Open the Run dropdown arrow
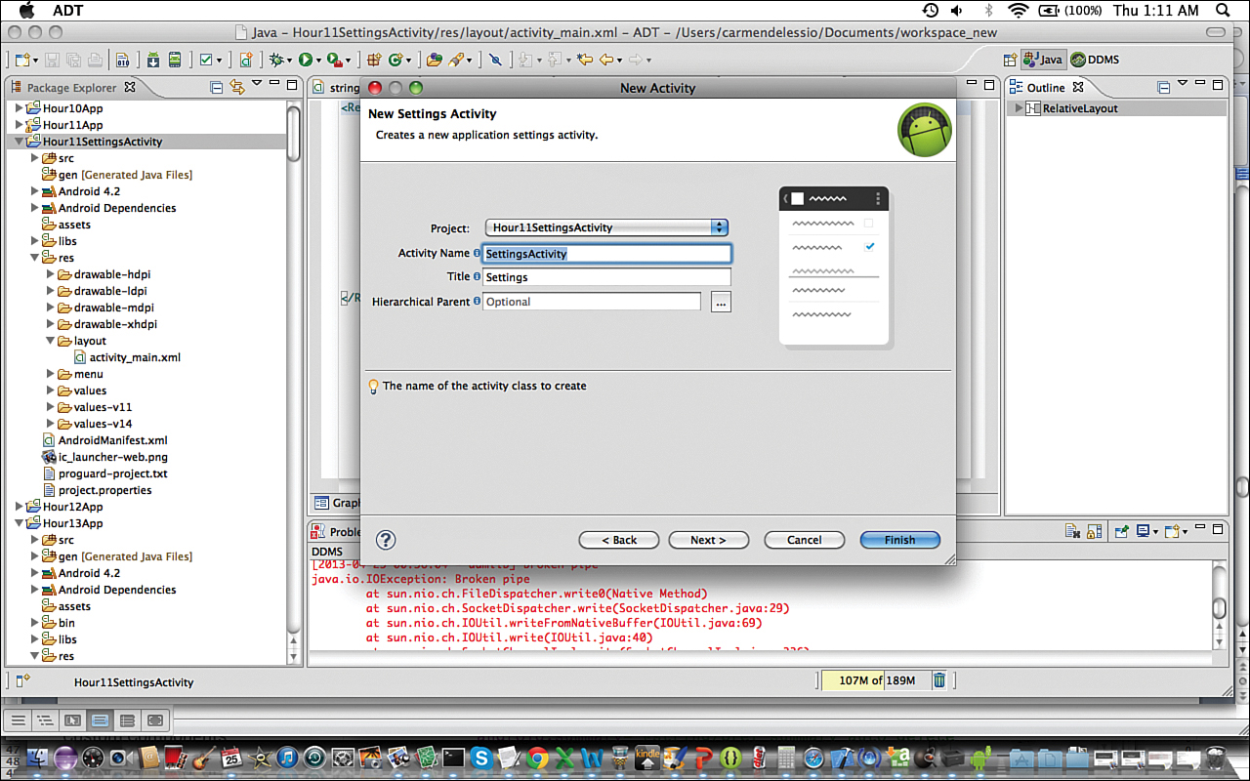 tap(318, 61)
